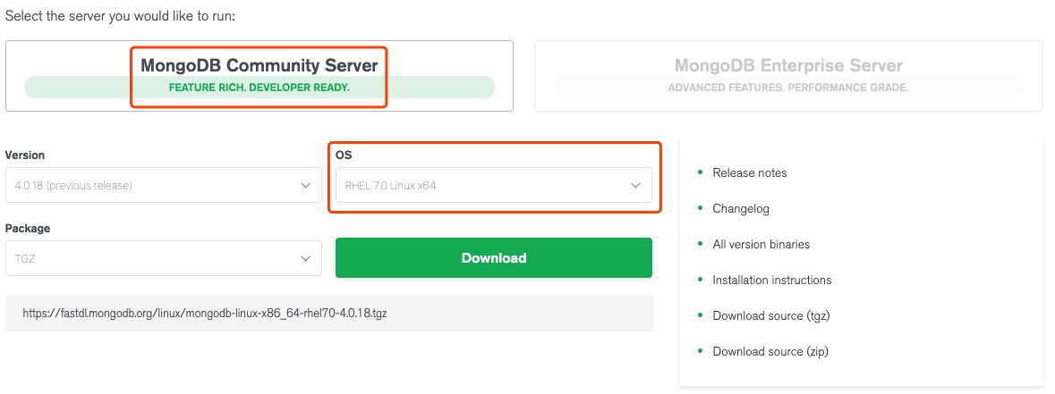Open the Release notes link
1055x394 pixels.
pyautogui.click(x=750, y=172)
